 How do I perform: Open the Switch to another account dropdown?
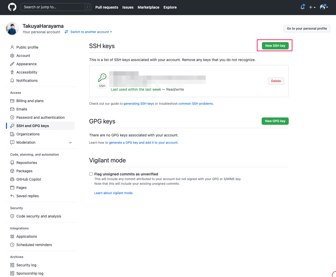coord(88,32)
